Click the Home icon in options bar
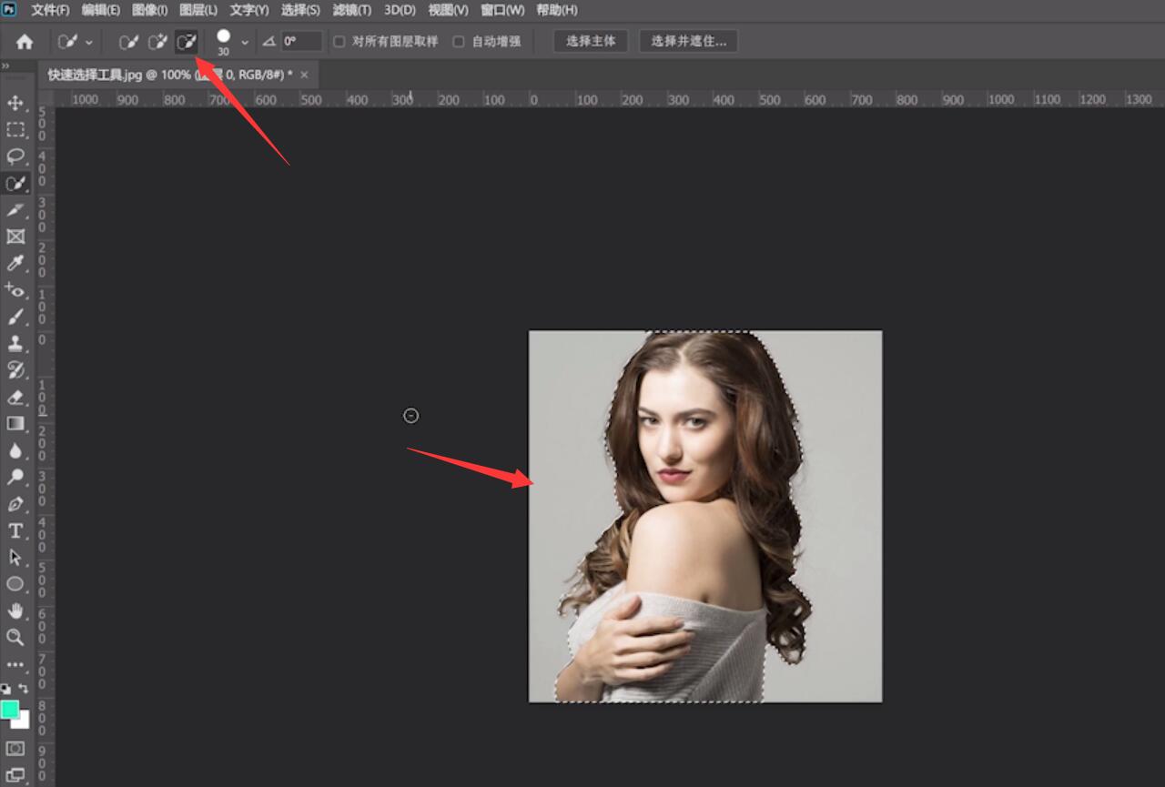Screen dimensions: 1165x787 [25, 42]
